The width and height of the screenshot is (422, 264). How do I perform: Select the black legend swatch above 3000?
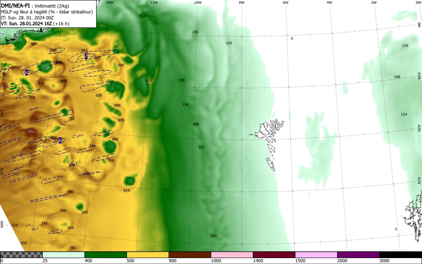[400, 255]
